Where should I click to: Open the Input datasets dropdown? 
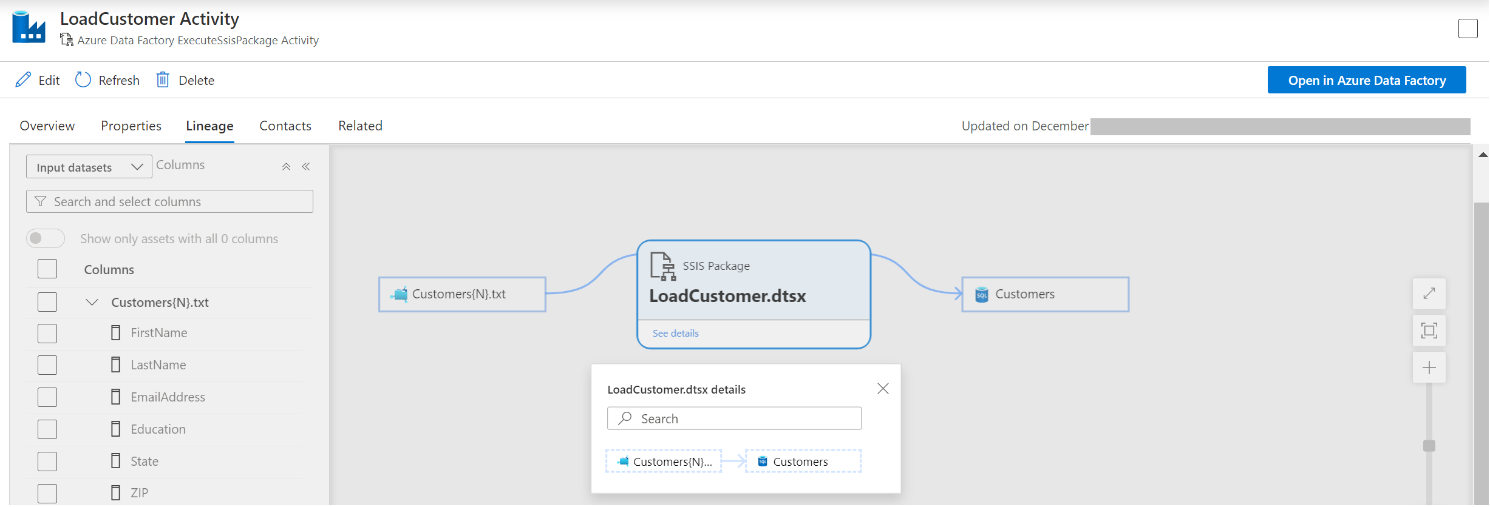(89, 167)
